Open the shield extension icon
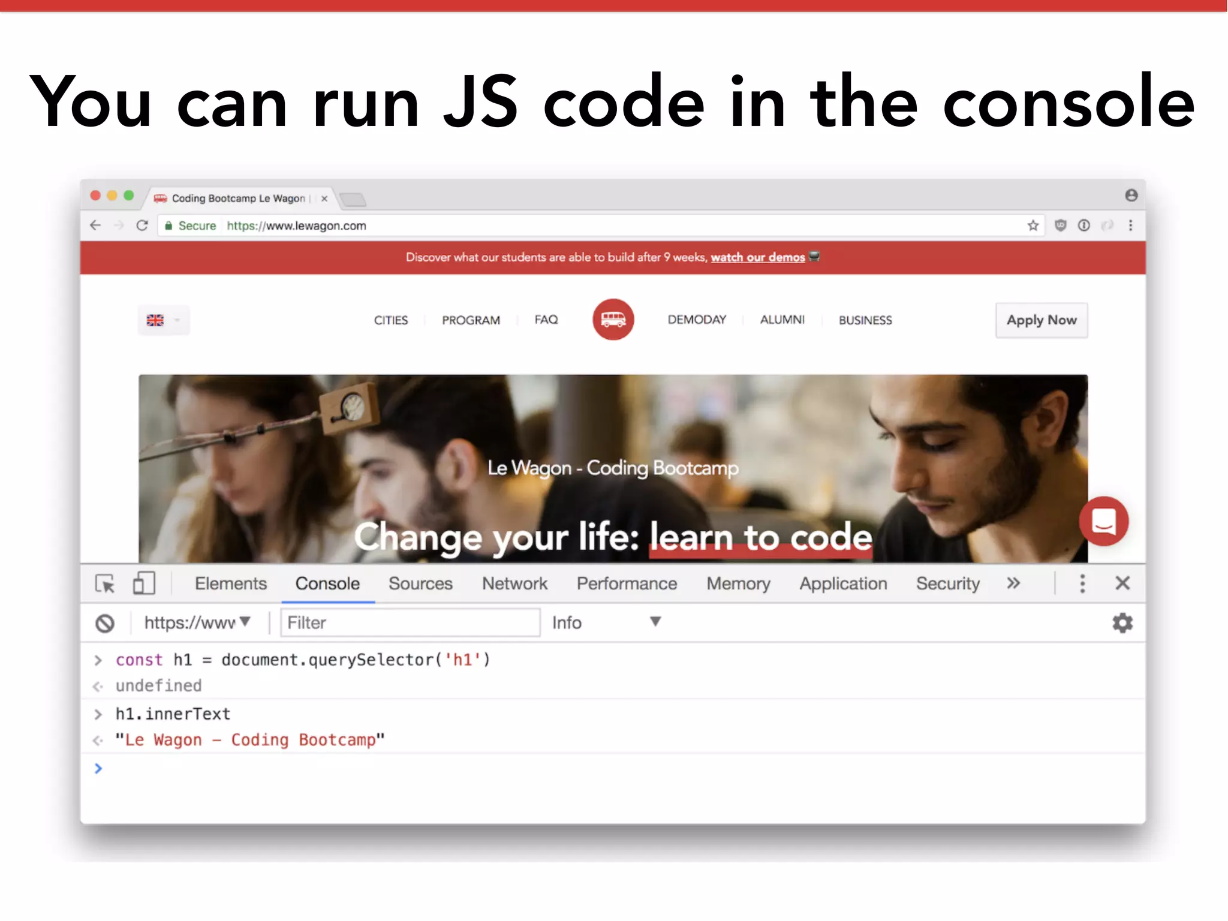The width and height of the screenshot is (1228, 921). (x=1060, y=225)
